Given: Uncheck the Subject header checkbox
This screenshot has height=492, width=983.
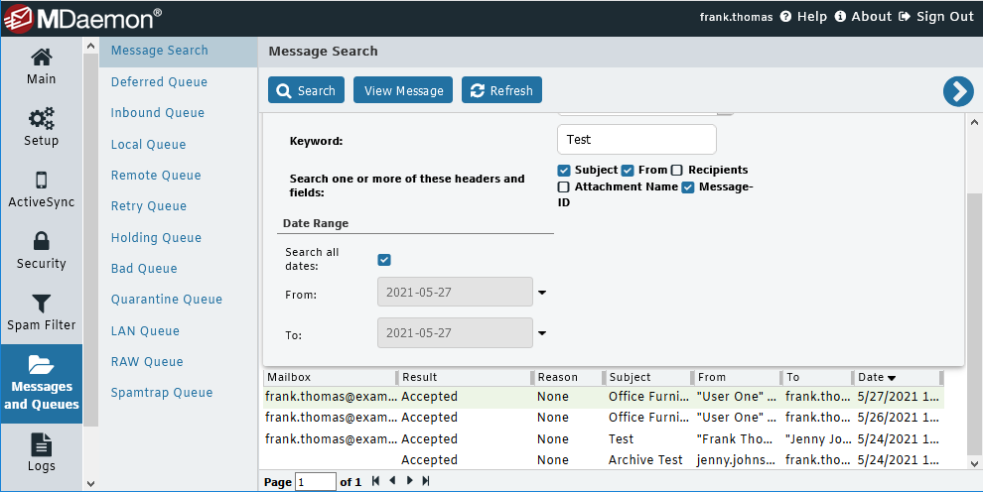Looking at the screenshot, I should point(564,171).
